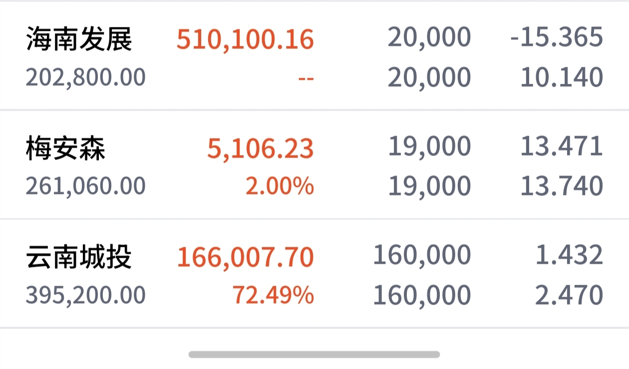The image size is (629, 369).
Task: Tap the 510,100.16 profit figure
Action: point(245,40)
